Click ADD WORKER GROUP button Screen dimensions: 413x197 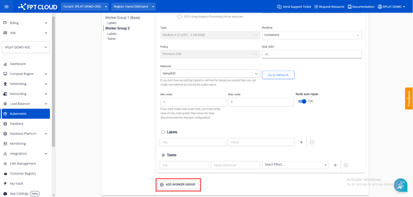click(178, 185)
